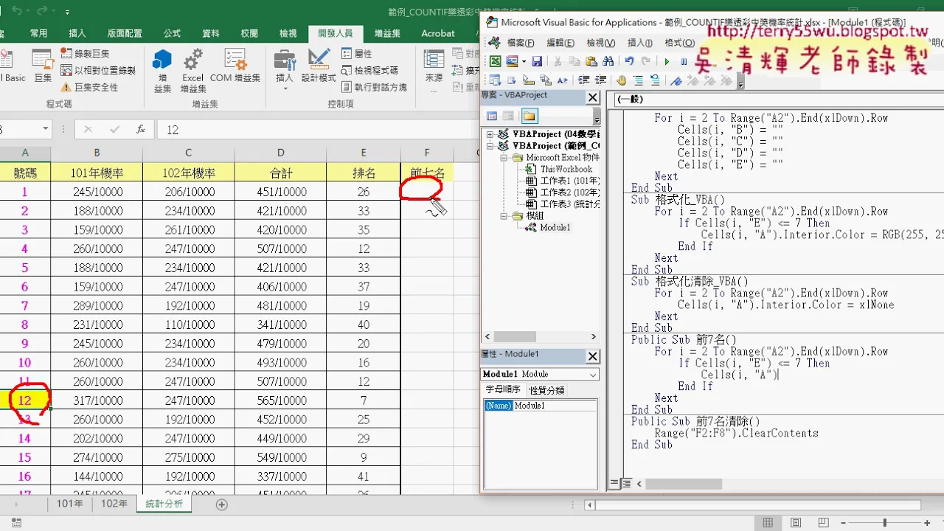Screen dimensions: 944x531
Task: Click the Toggle Bookmark flag icon
Action: pyautogui.click(x=676, y=80)
